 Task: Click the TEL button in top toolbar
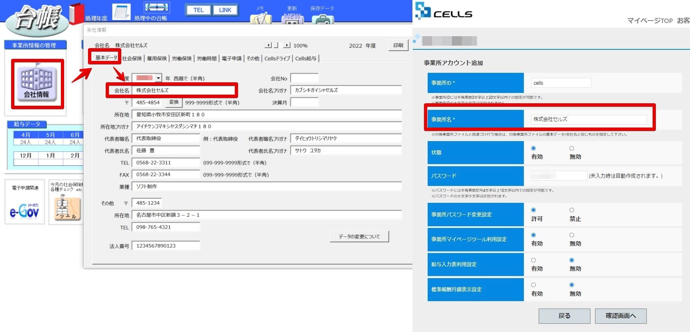[199, 10]
